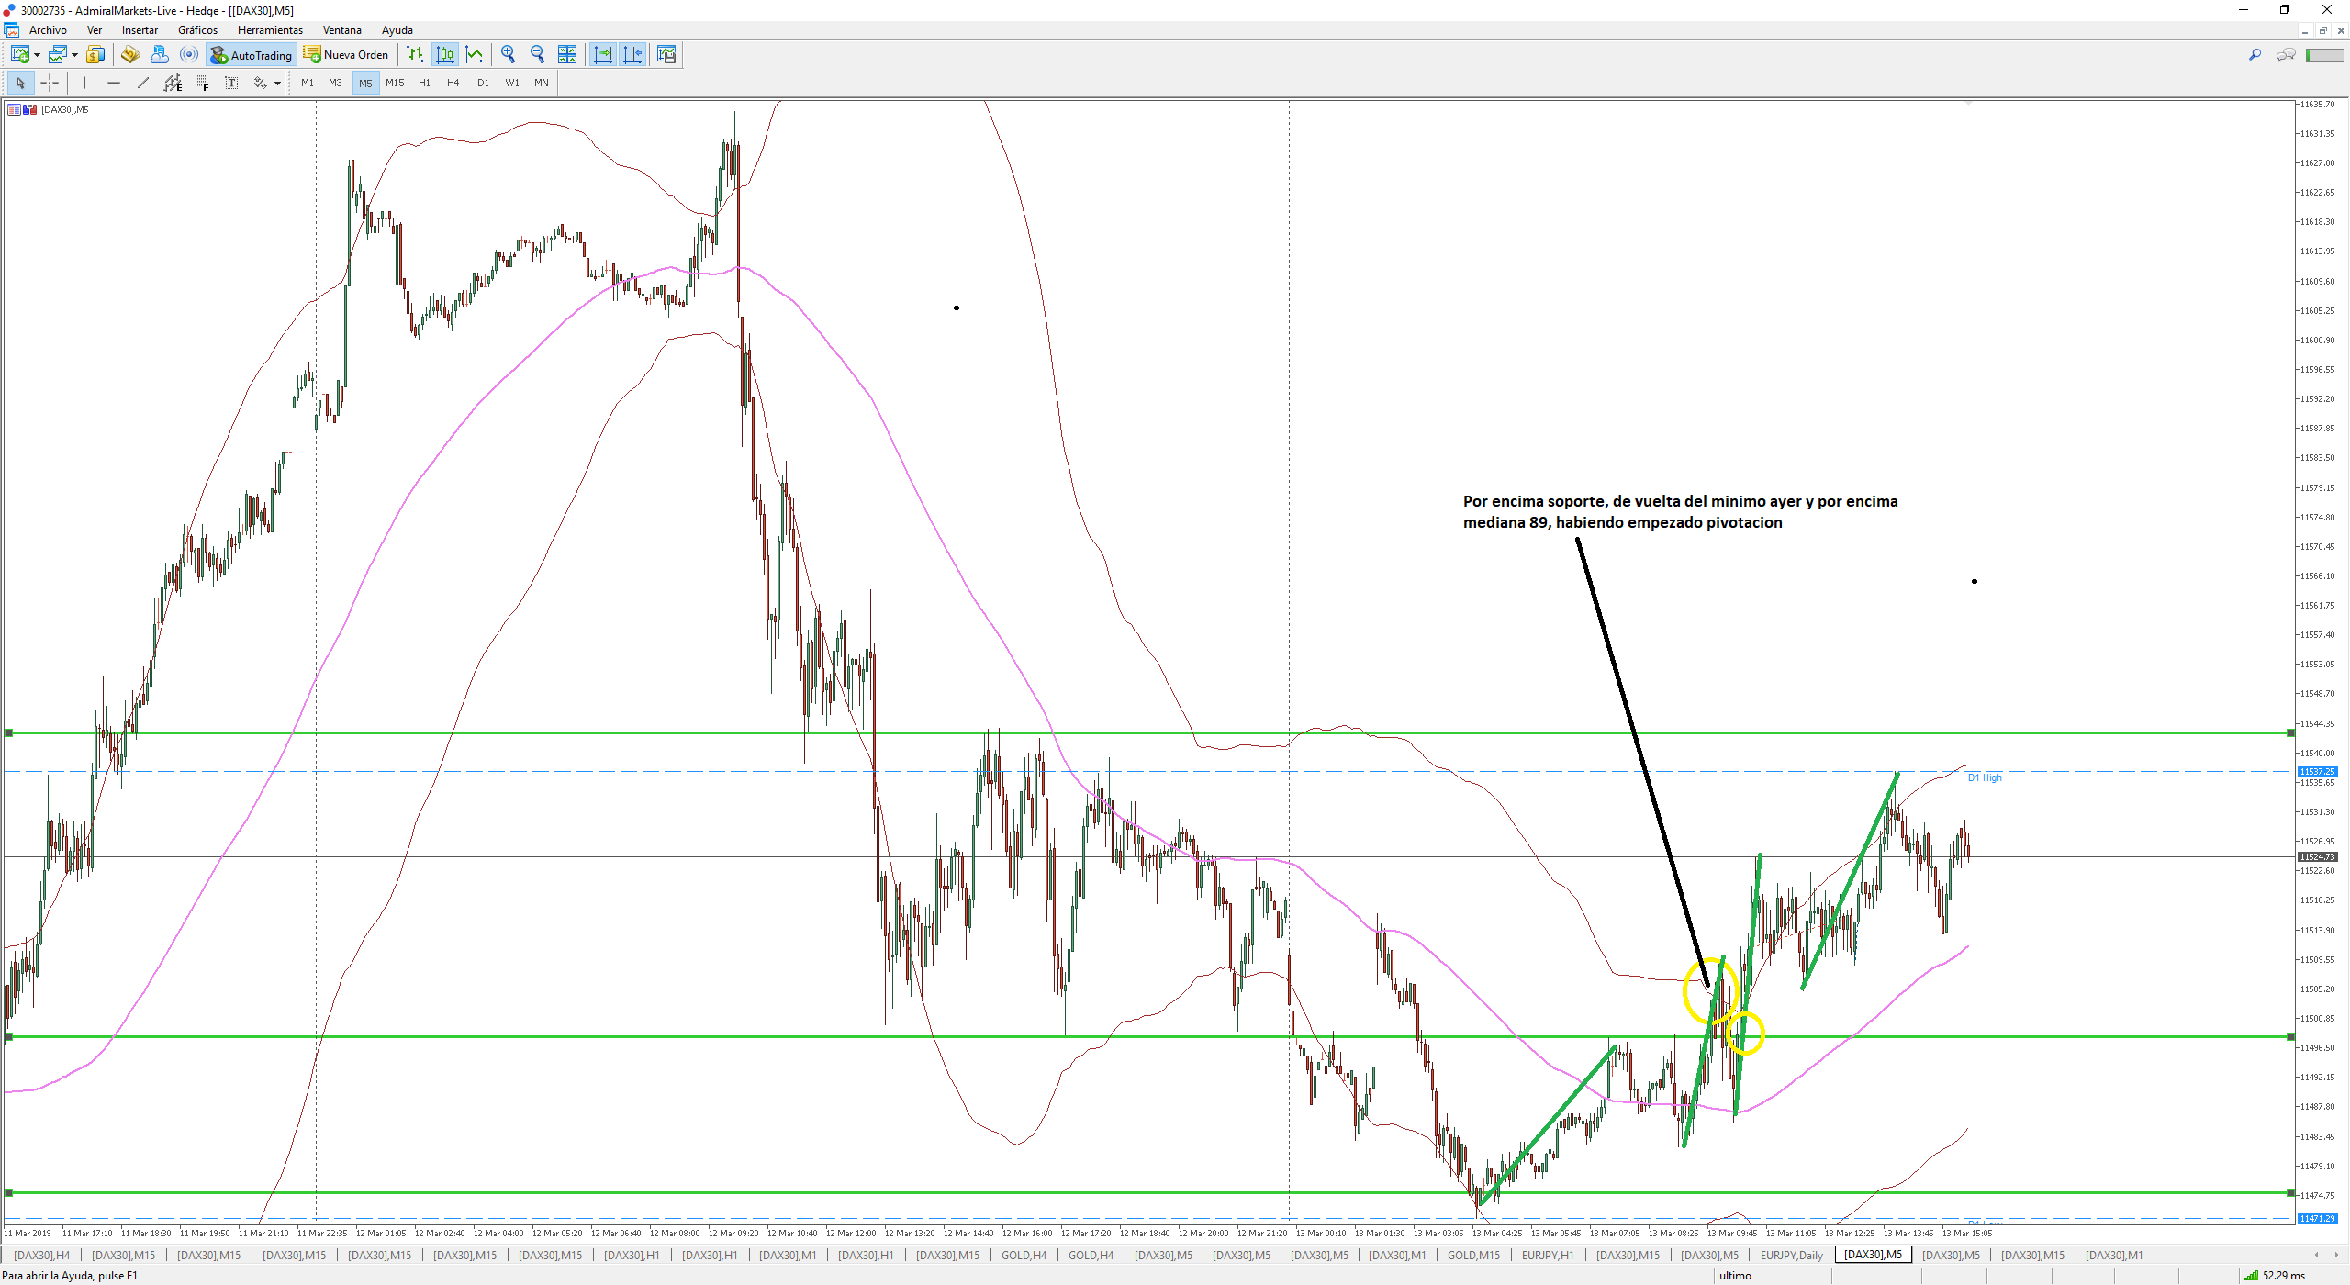Screen dimensions: 2350x1285
Task: Draw a trendline with the diagonal line tool
Action: click(143, 84)
